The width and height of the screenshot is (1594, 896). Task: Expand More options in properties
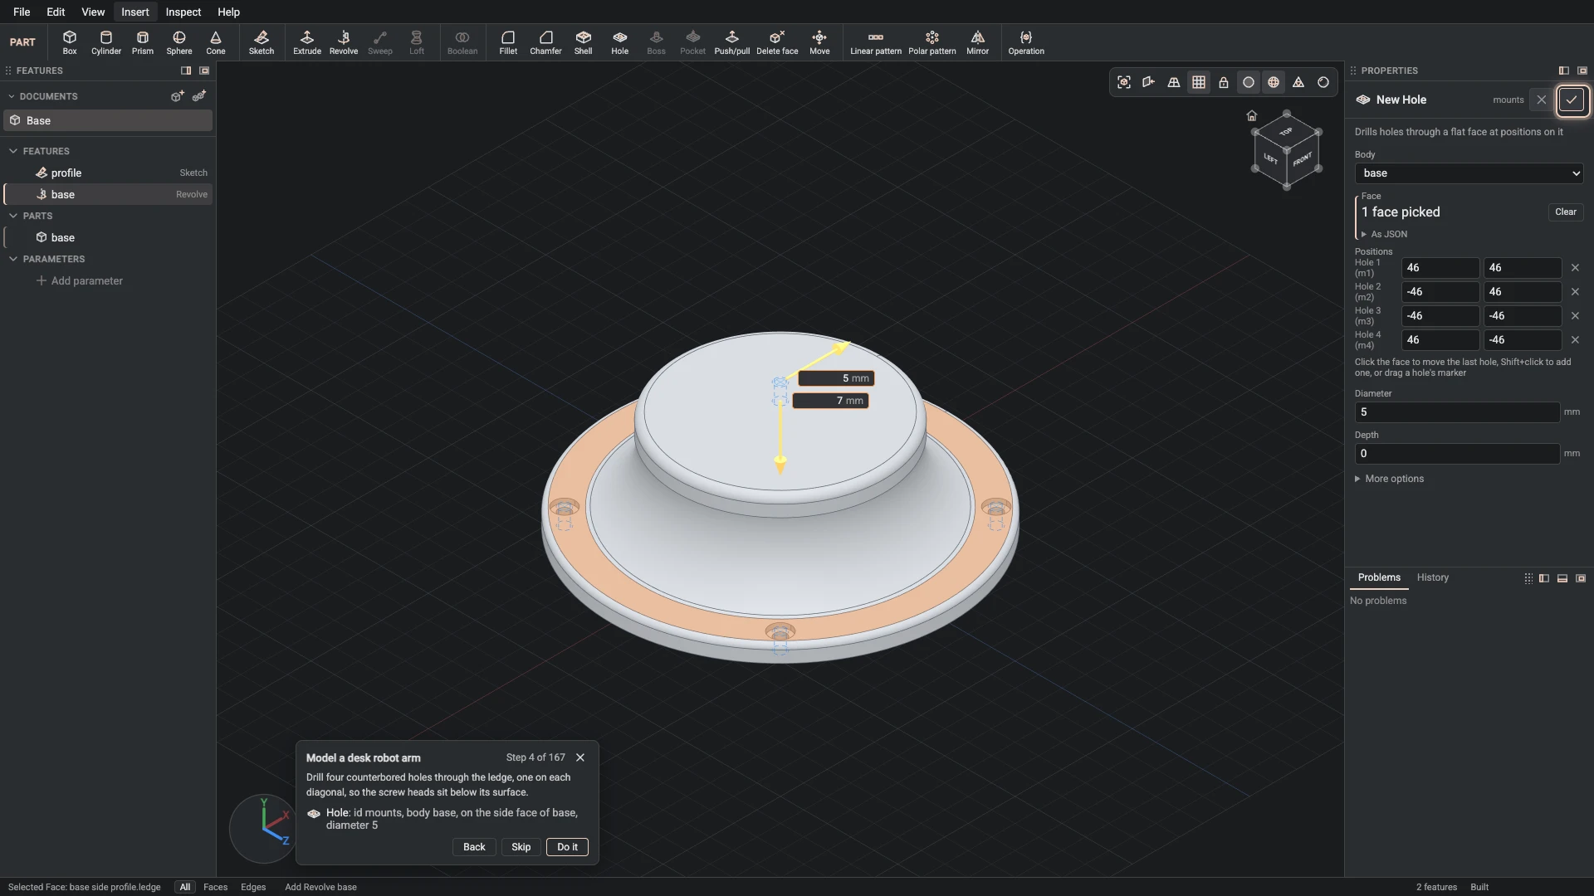(1389, 479)
